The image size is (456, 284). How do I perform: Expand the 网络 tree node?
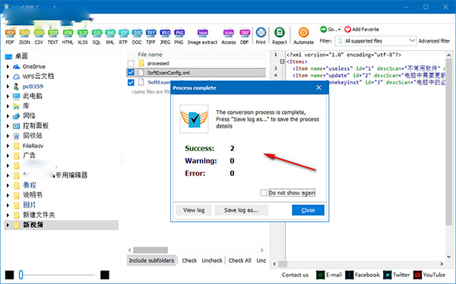8,116
